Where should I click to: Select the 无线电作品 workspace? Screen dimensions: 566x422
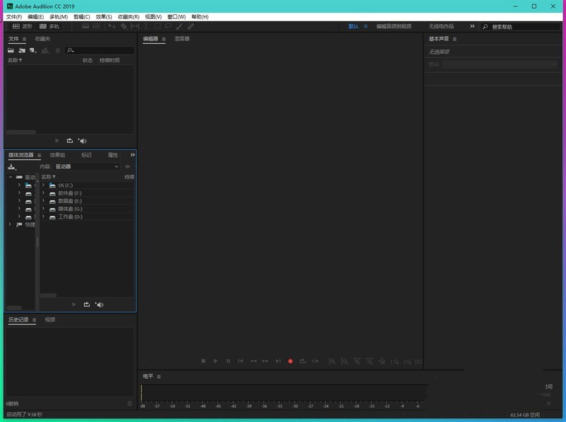(x=441, y=26)
